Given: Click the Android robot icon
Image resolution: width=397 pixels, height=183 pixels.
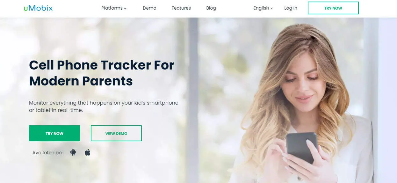Looking at the screenshot, I should click(73, 152).
